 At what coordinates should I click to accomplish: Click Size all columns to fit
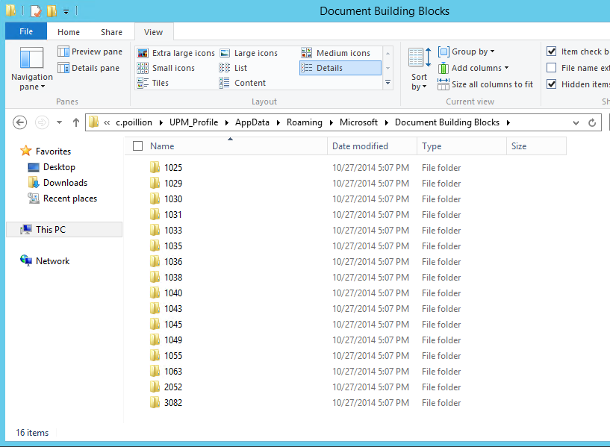point(485,84)
